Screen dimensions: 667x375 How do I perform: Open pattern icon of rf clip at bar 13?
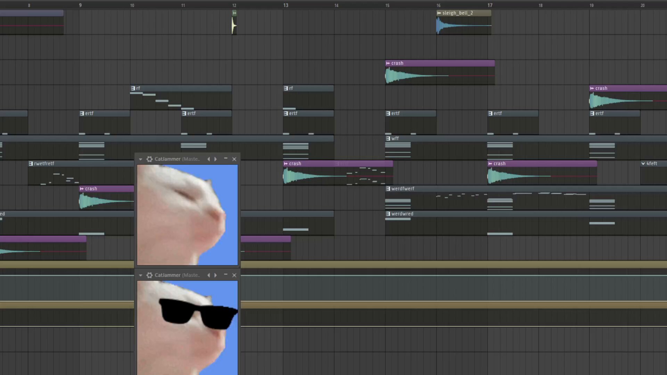coord(286,88)
